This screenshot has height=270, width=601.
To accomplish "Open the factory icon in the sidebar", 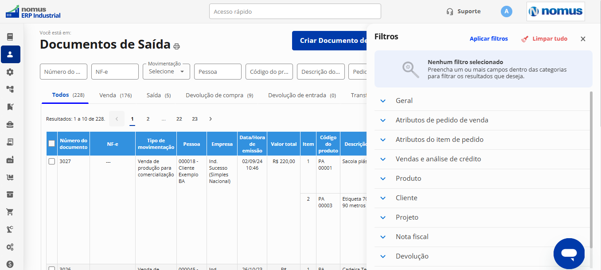I will (10, 160).
